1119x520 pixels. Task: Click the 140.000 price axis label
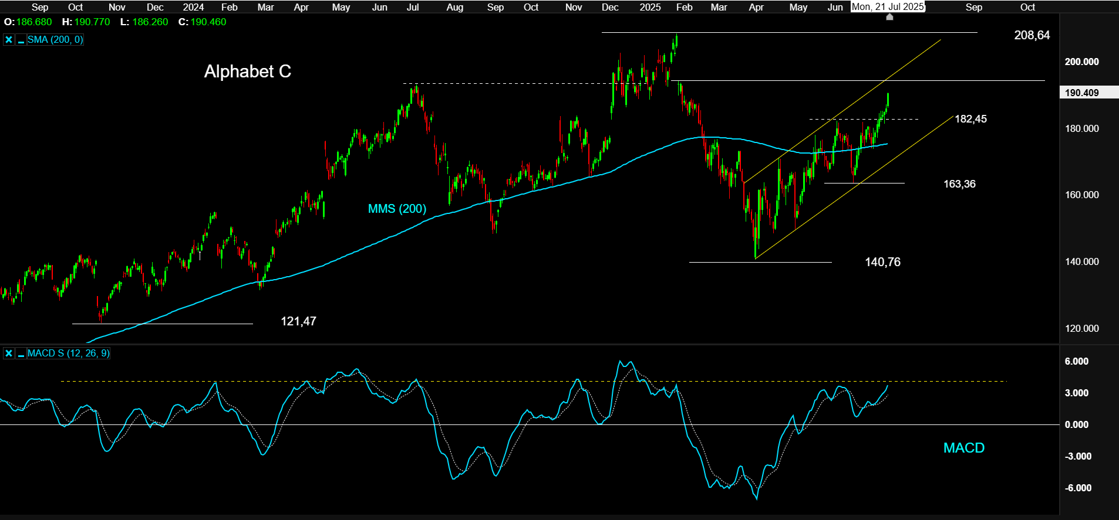[x=1081, y=261]
